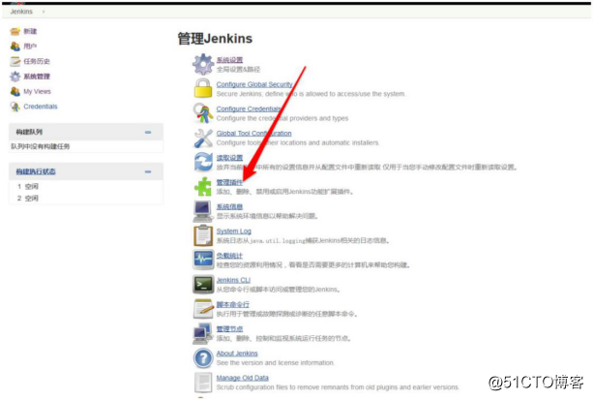This screenshot has width=593, height=400.
Task: Click the text "队列中没有构建任务"
Action: click(40, 146)
